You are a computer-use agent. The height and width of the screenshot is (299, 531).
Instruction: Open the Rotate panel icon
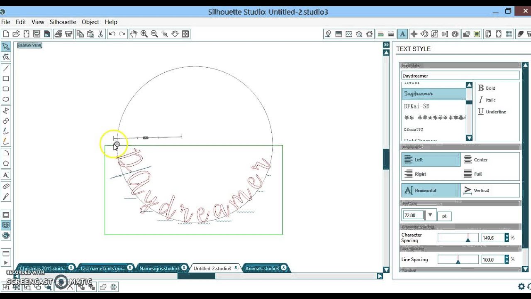[x=424, y=34]
